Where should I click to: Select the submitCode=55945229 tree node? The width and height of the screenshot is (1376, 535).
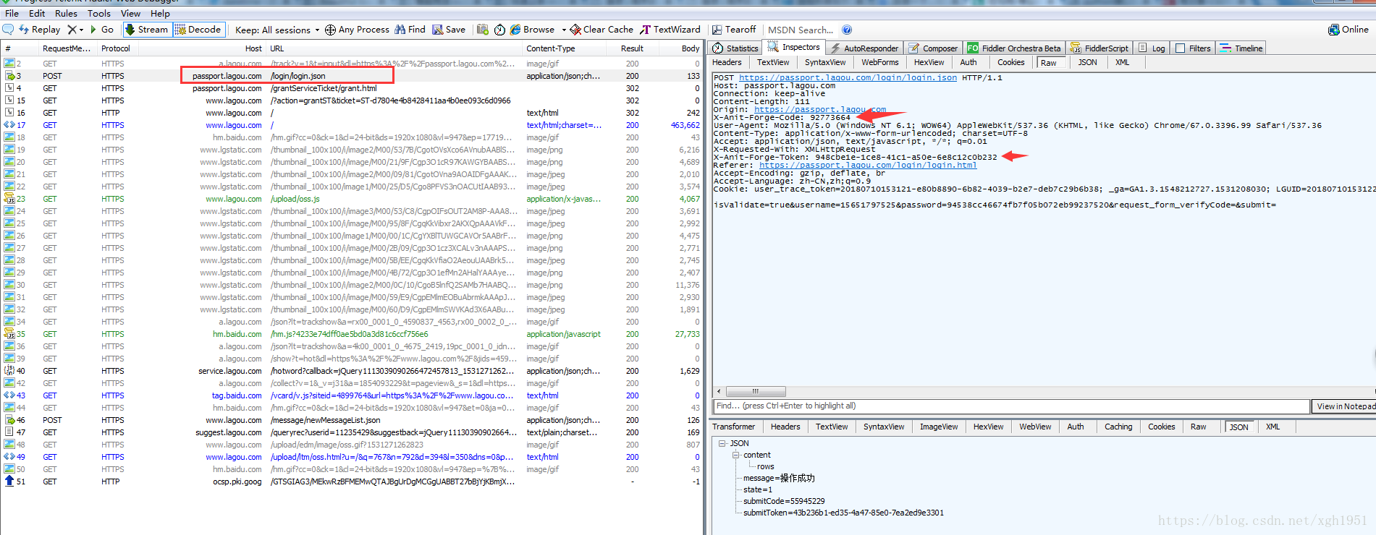click(x=784, y=501)
